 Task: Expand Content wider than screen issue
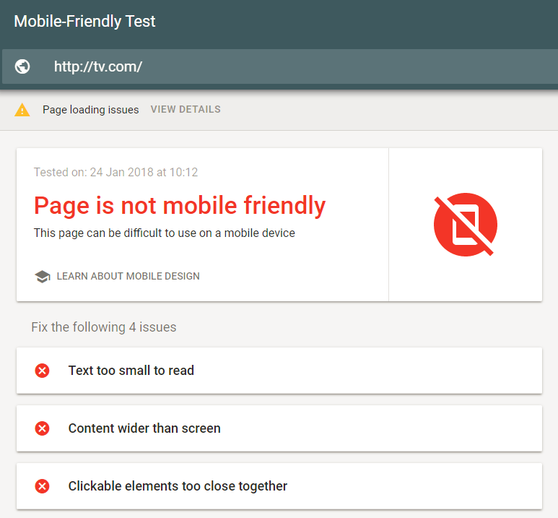click(x=279, y=428)
